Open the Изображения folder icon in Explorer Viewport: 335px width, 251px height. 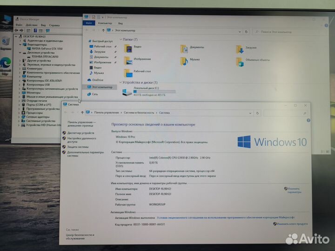coord(128,61)
